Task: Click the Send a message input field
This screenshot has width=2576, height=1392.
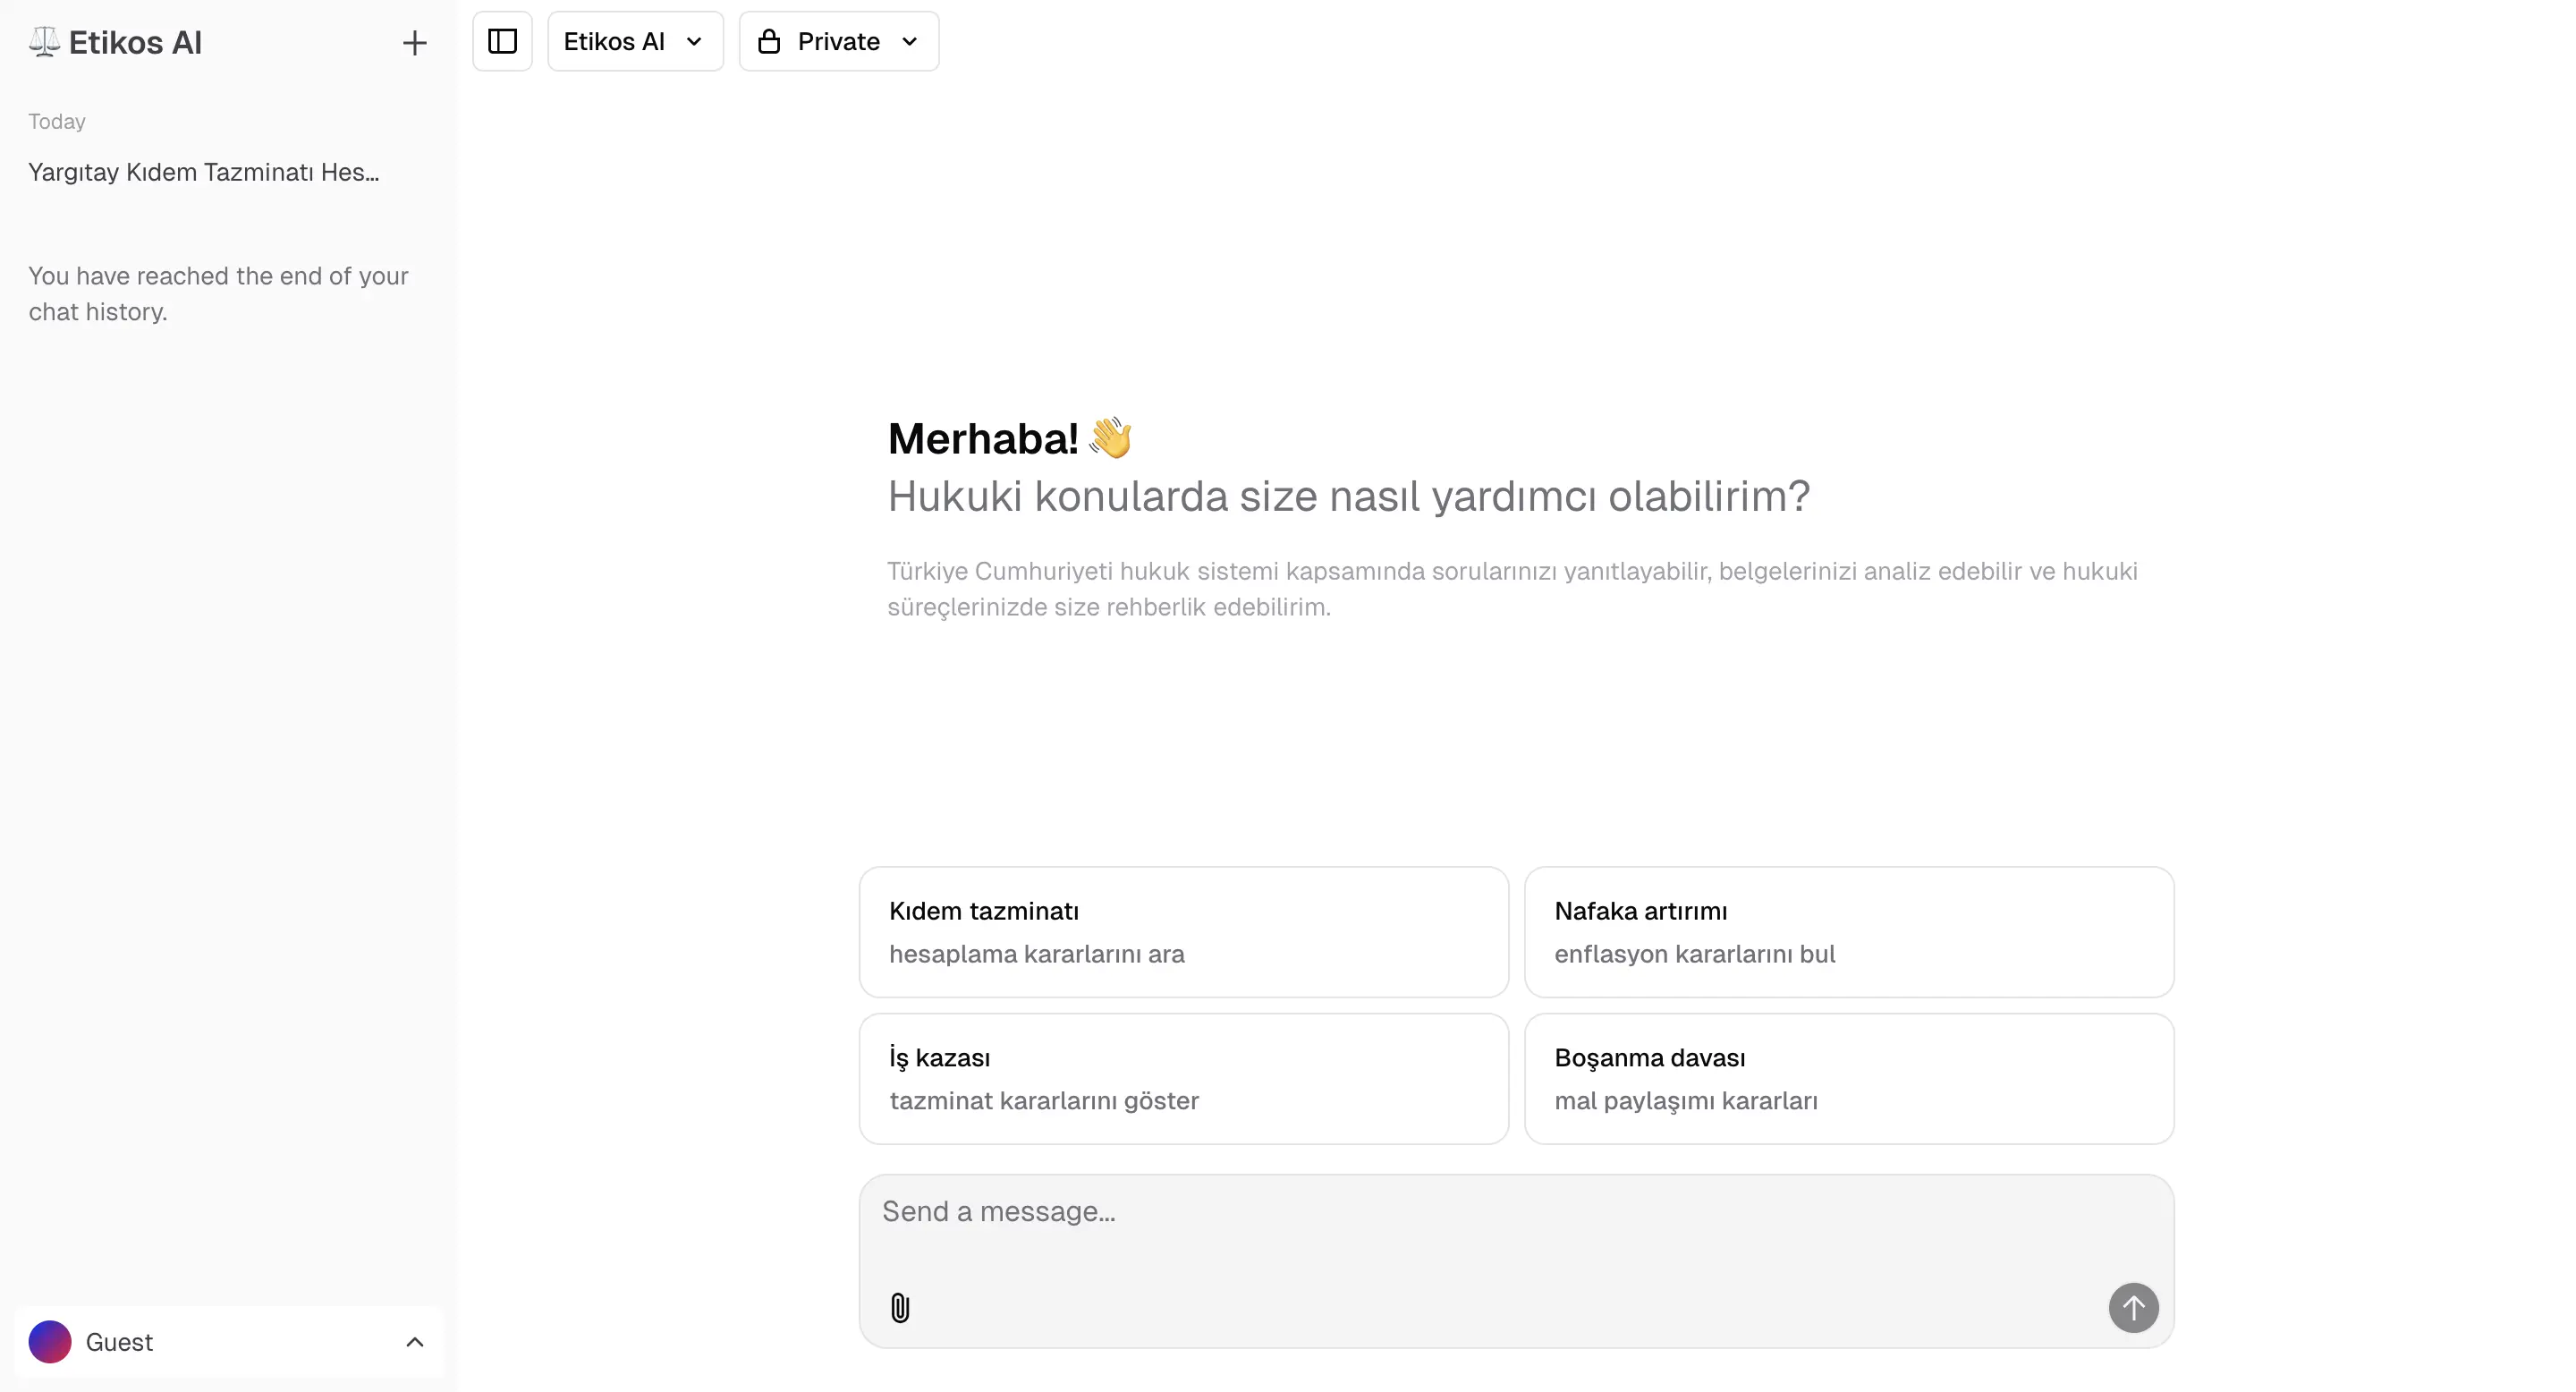Action: coord(1516,1230)
